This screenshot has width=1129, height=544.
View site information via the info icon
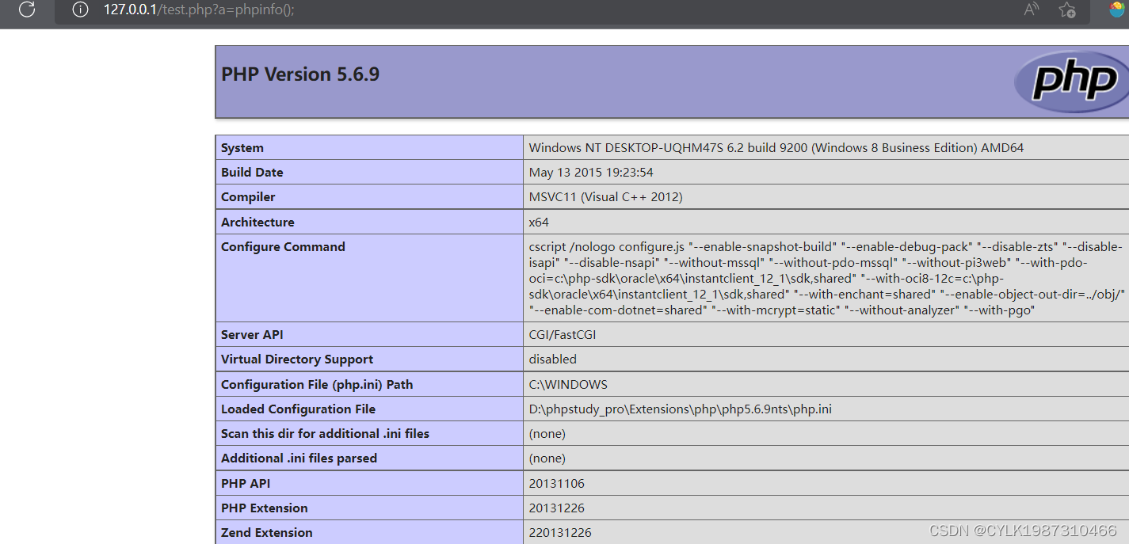point(80,10)
